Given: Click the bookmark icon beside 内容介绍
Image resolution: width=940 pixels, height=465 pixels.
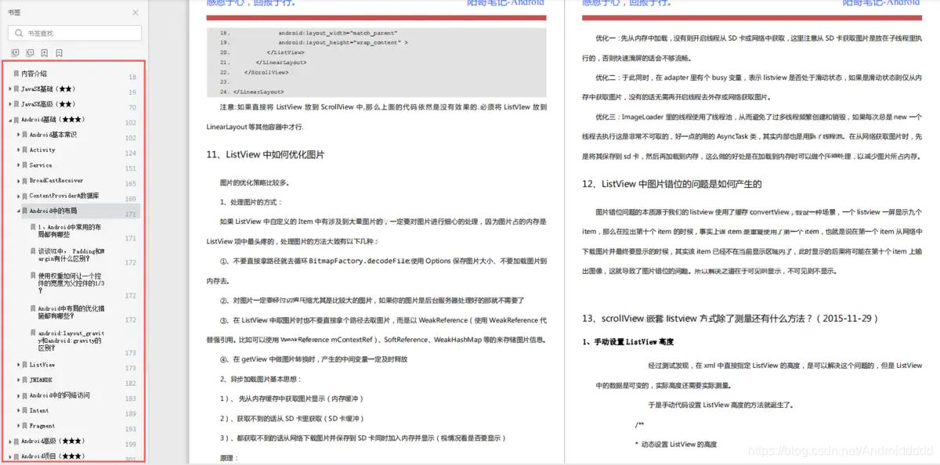Looking at the screenshot, I should coord(15,74).
